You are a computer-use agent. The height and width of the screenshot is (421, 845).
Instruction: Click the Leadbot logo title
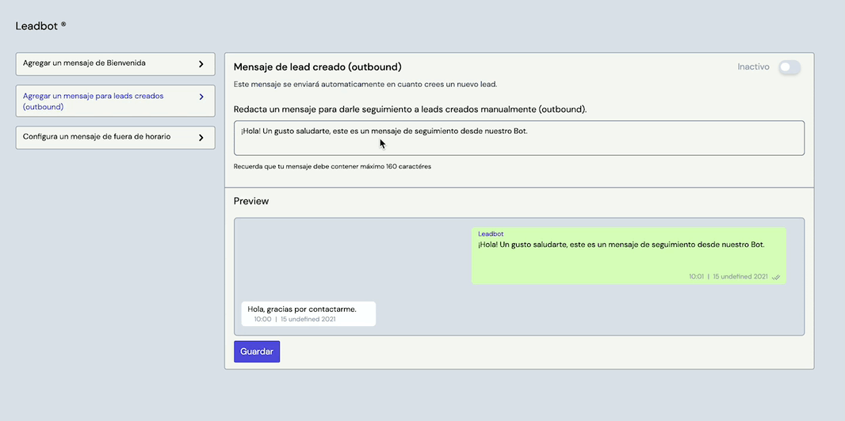(40, 26)
